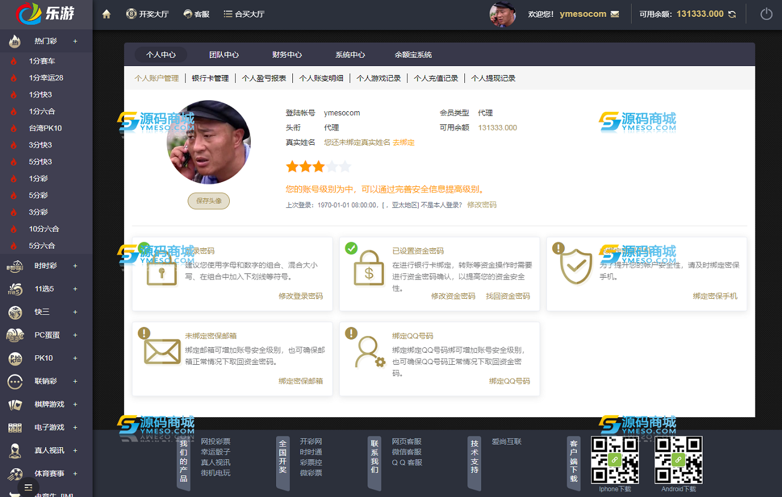Click the mail envelope icon beside username
The width and height of the screenshot is (782, 497).
tap(615, 14)
